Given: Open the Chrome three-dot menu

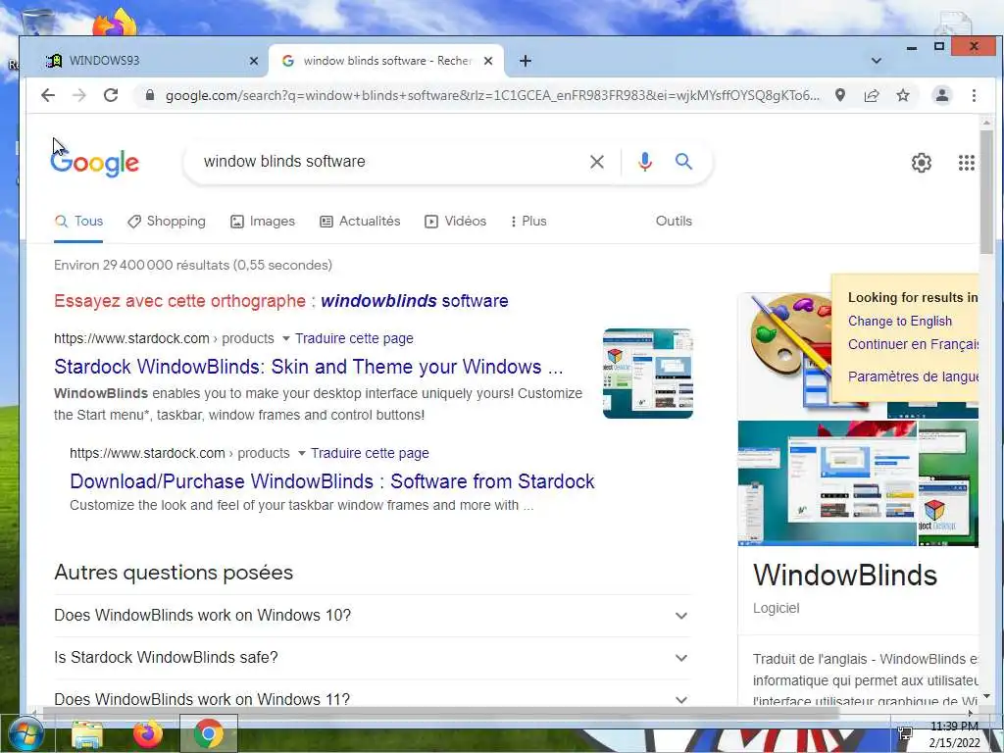Looking at the screenshot, I should [x=974, y=95].
